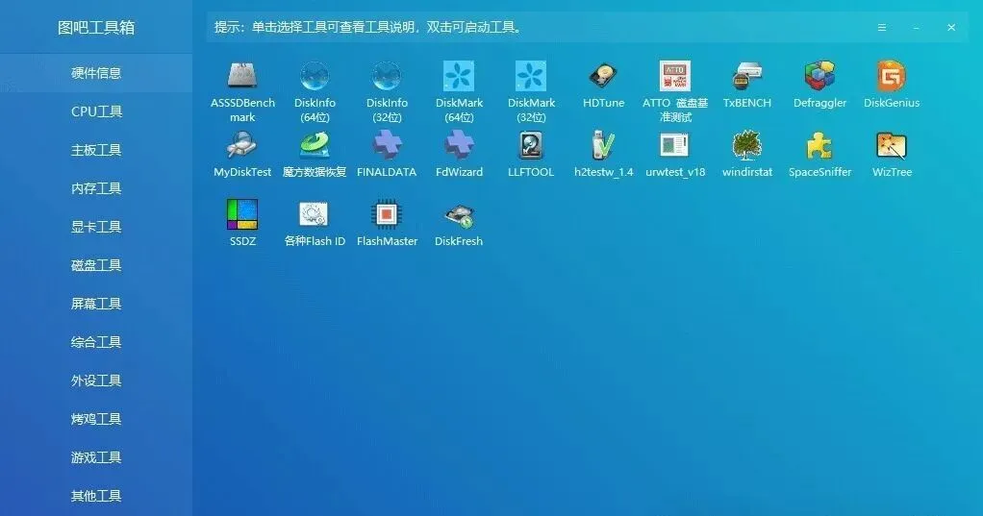The height and width of the screenshot is (516, 983).
Task: Choose the DiskMark (32位) icon
Action: [531, 77]
